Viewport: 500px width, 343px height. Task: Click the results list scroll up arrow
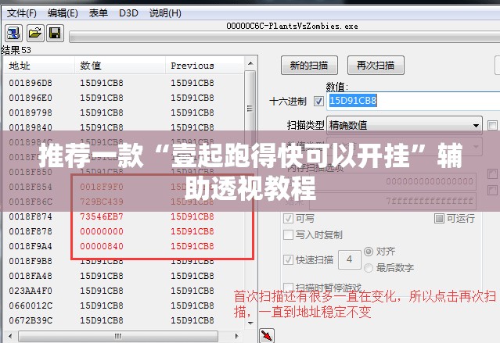click(250, 63)
